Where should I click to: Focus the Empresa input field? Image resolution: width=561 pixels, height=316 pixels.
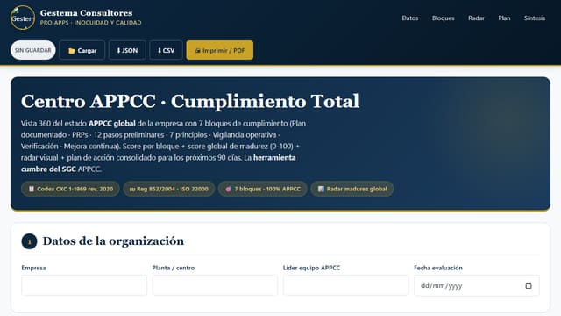click(x=84, y=285)
